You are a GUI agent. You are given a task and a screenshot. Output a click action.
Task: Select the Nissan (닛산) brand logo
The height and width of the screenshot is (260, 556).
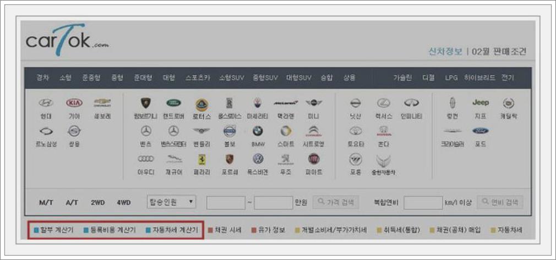[x=355, y=103]
